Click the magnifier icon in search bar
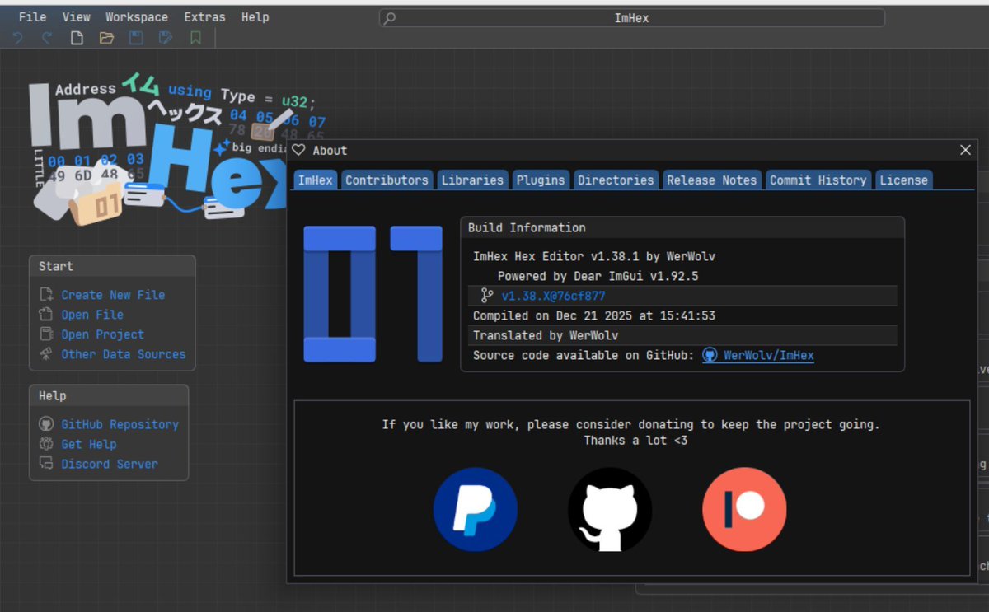Screen dimensions: 989x612 [391, 18]
